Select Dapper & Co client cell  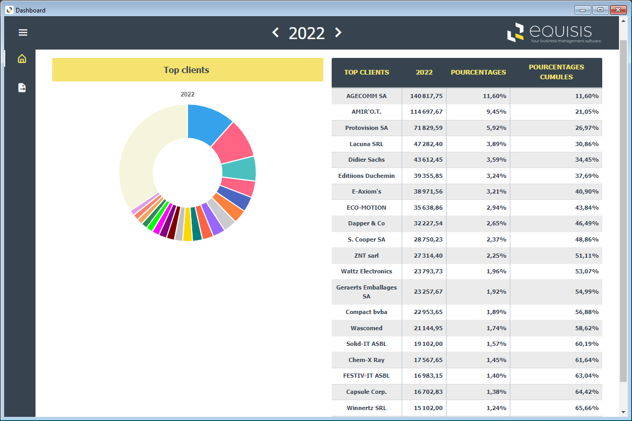(367, 224)
